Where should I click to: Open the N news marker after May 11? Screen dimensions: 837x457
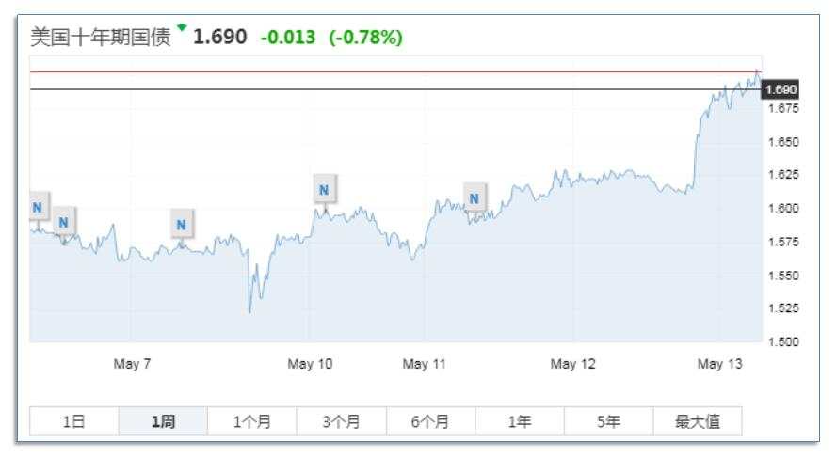(474, 198)
